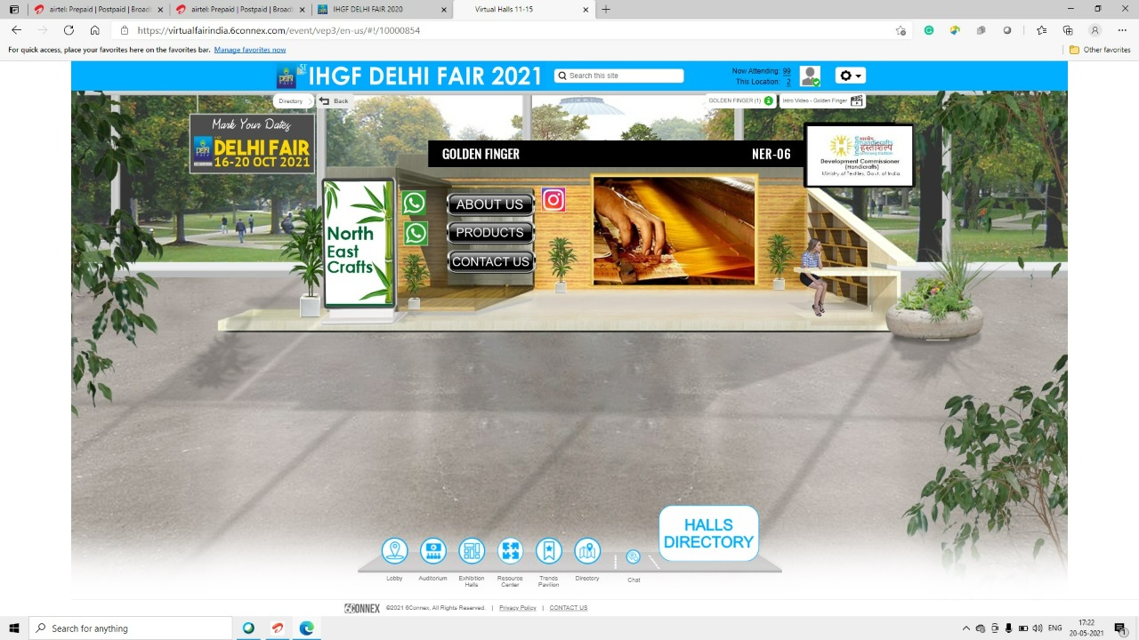
Task: Close the IHGF DELHI FAIR 2020 tab
Action: coord(444,10)
